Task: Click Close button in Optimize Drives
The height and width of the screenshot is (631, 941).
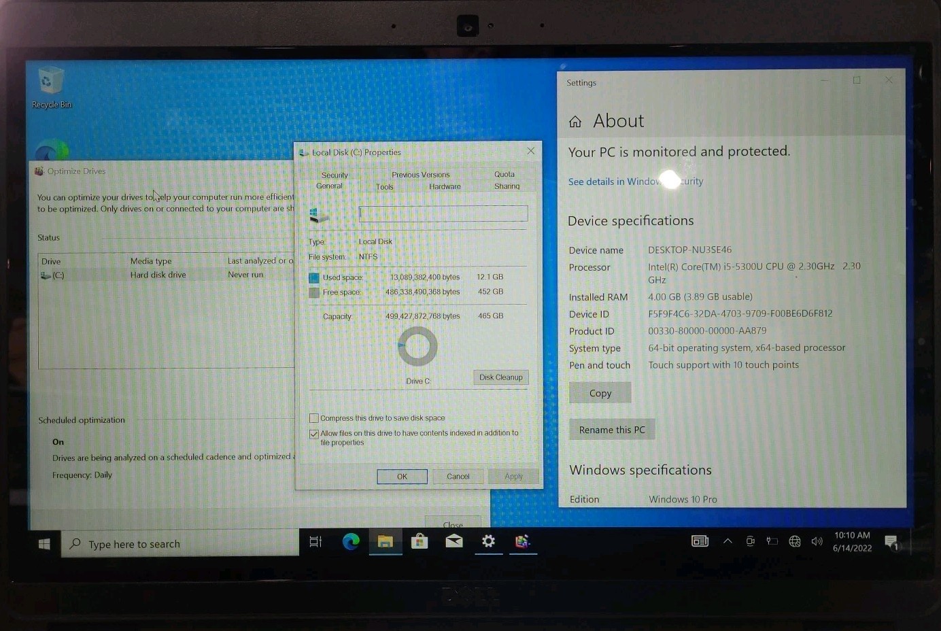Action: click(x=453, y=524)
